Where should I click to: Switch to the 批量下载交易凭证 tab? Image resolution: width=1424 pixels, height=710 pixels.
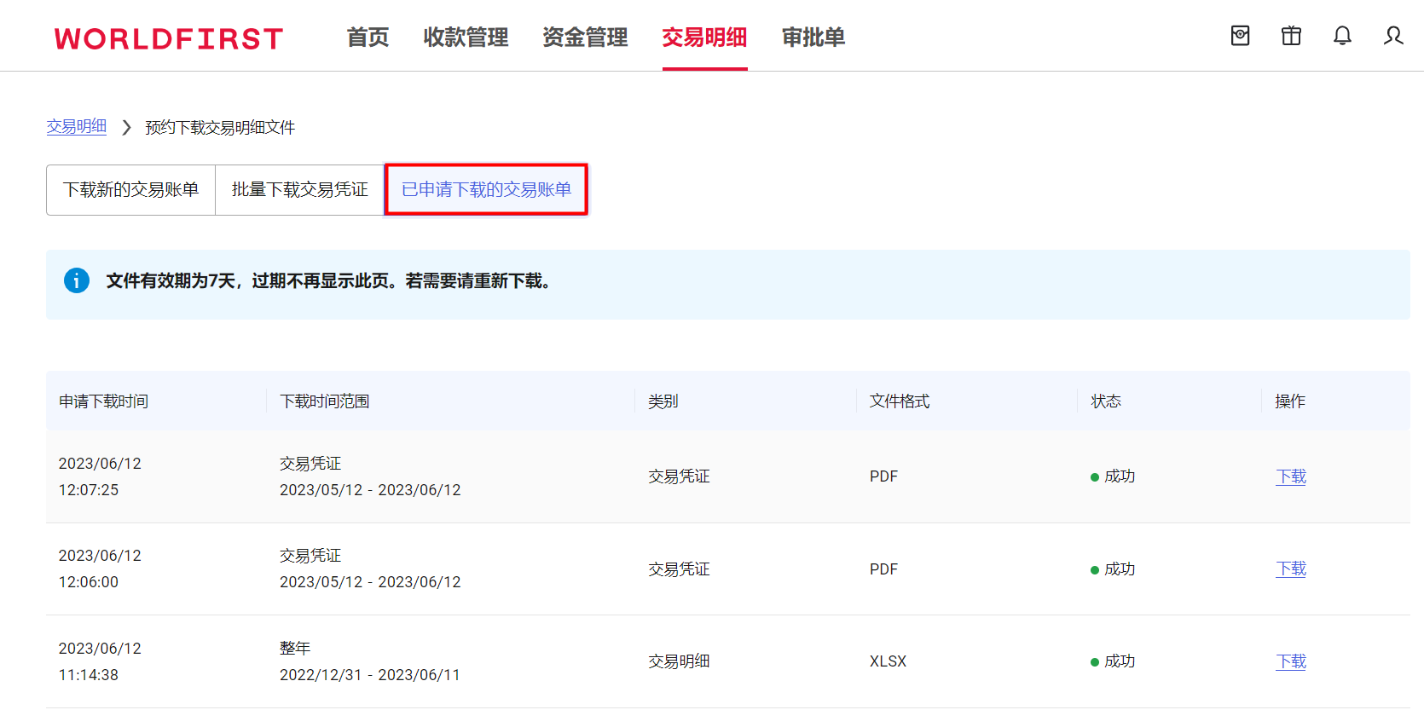[x=299, y=189]
